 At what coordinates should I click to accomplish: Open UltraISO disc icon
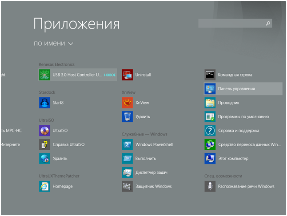coord(44,131)
